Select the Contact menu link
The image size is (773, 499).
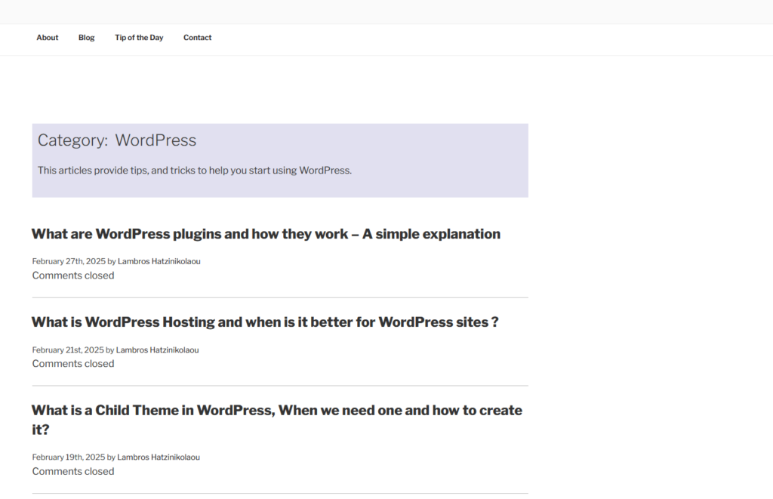click(197, 38)
